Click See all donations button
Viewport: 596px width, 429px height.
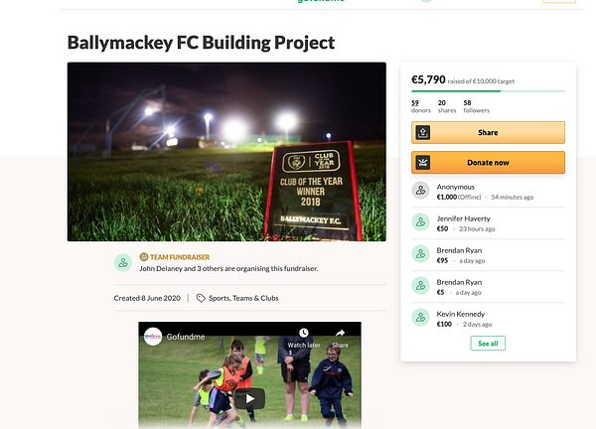click(488, 344)
